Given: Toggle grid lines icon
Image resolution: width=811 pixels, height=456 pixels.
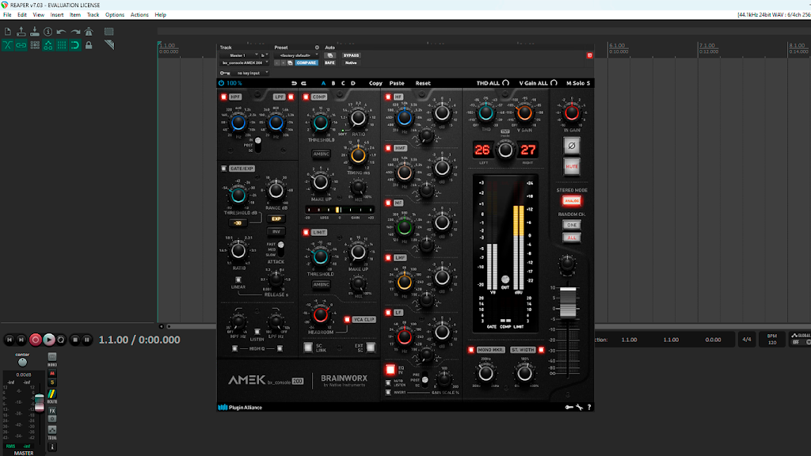Looking at the screenshot, I should (62, 45).
